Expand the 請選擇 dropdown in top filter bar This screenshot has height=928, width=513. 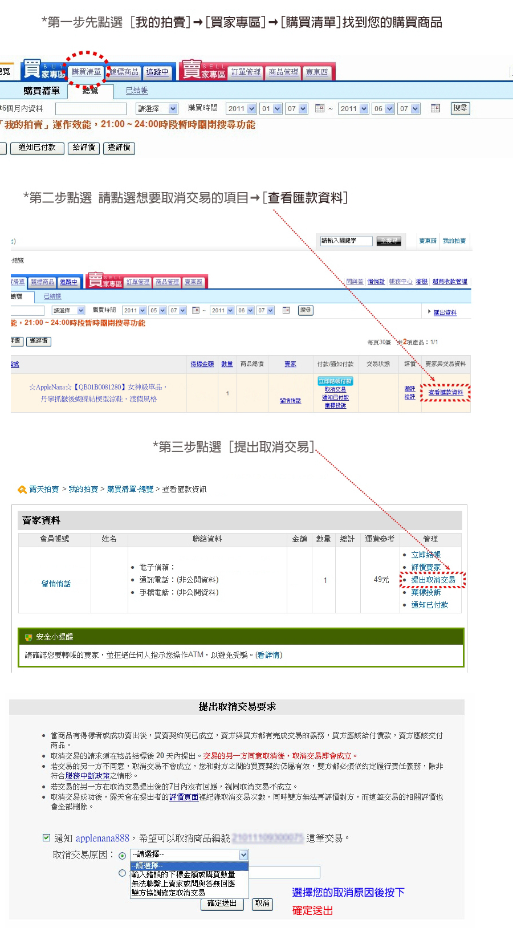157,108
